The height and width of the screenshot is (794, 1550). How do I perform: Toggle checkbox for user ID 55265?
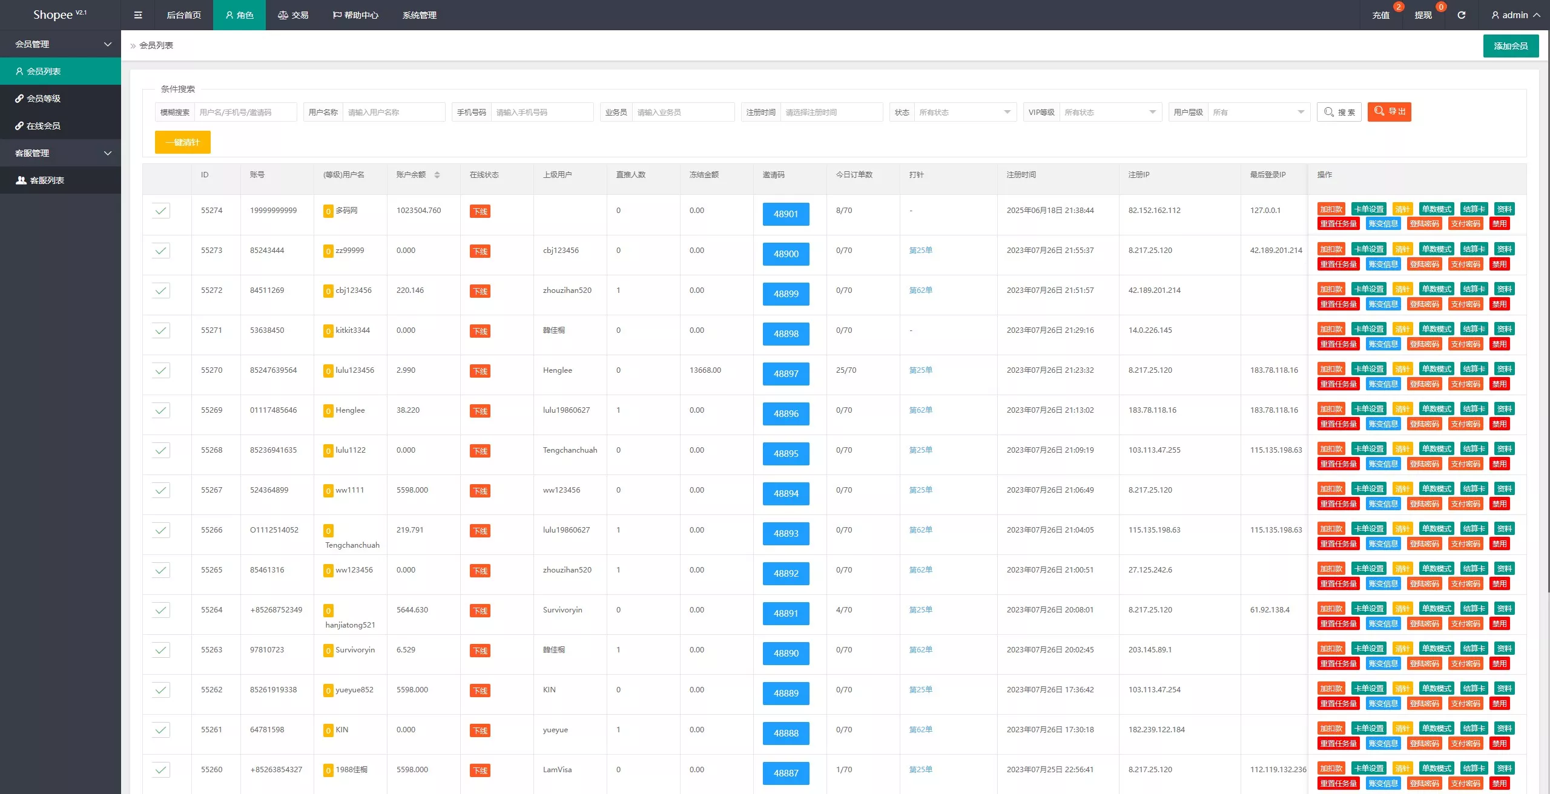tap(160, 570)
